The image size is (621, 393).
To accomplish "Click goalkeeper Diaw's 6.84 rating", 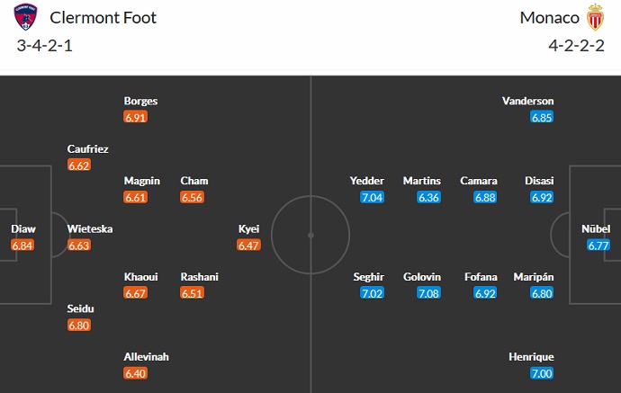I will point(23,246).
